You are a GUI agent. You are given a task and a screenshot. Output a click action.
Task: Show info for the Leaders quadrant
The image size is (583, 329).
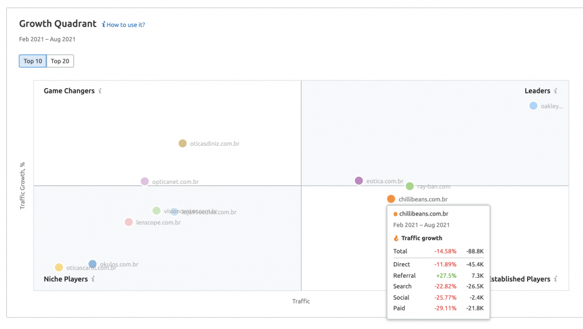[555, 91]
